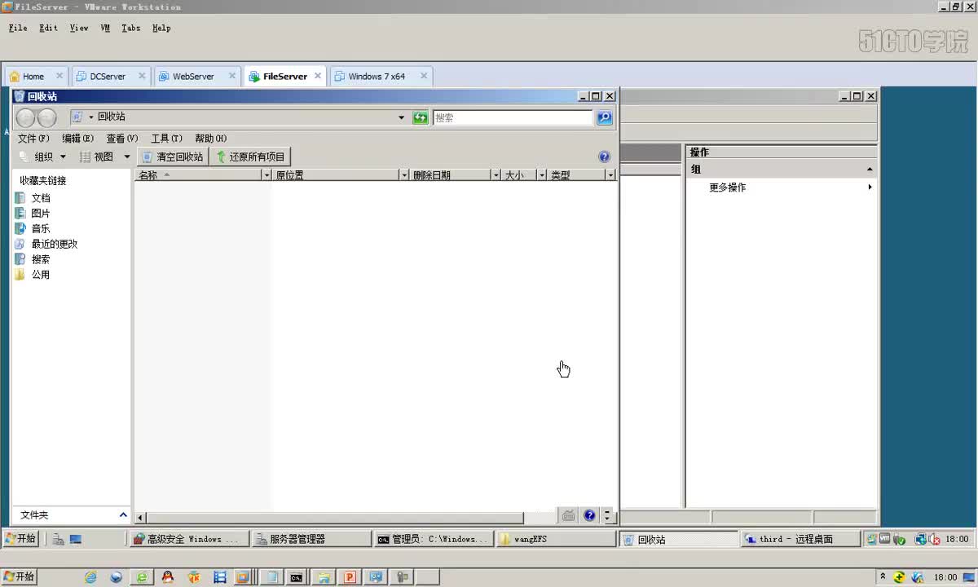Click the PowerPoint icon on host taskbar
The width and height of the screenshot is (978, 587).
(x=350, y=577)
